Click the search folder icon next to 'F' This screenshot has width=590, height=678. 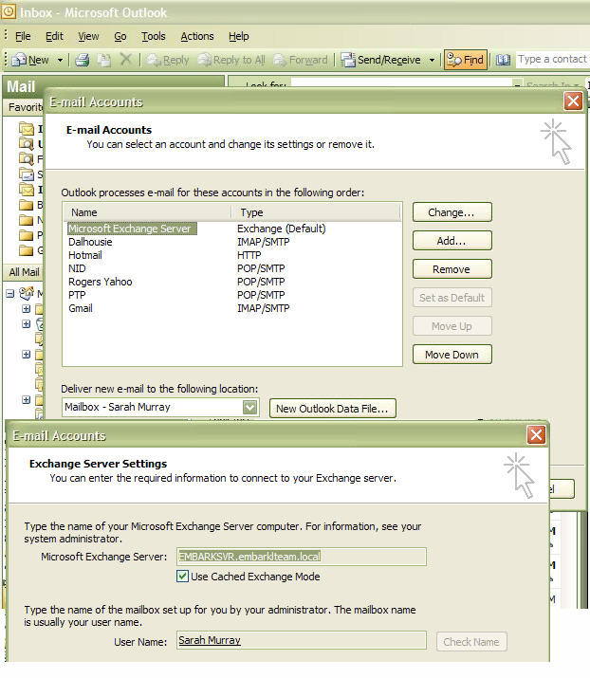[x=27, y=159]
